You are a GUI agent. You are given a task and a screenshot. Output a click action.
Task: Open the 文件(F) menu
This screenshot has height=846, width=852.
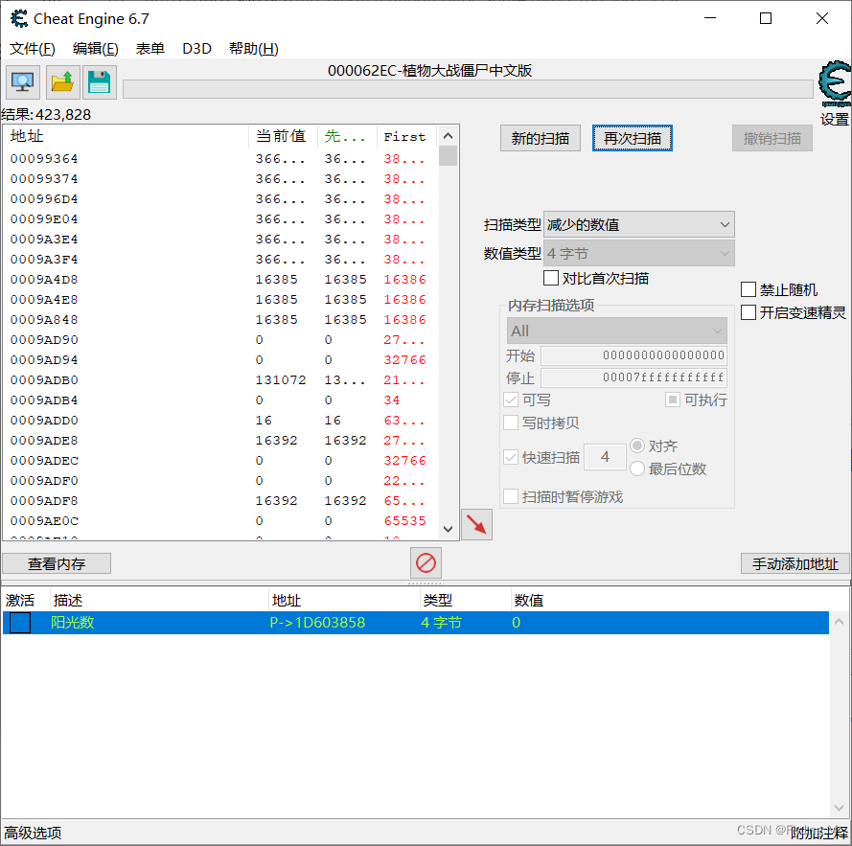click(32, 49)
